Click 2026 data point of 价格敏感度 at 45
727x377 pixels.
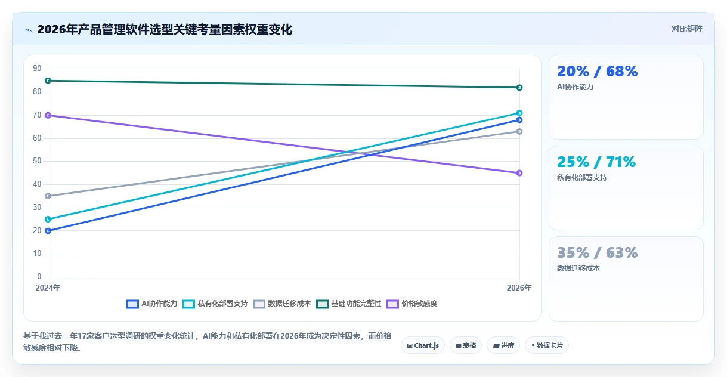[519, 173]
